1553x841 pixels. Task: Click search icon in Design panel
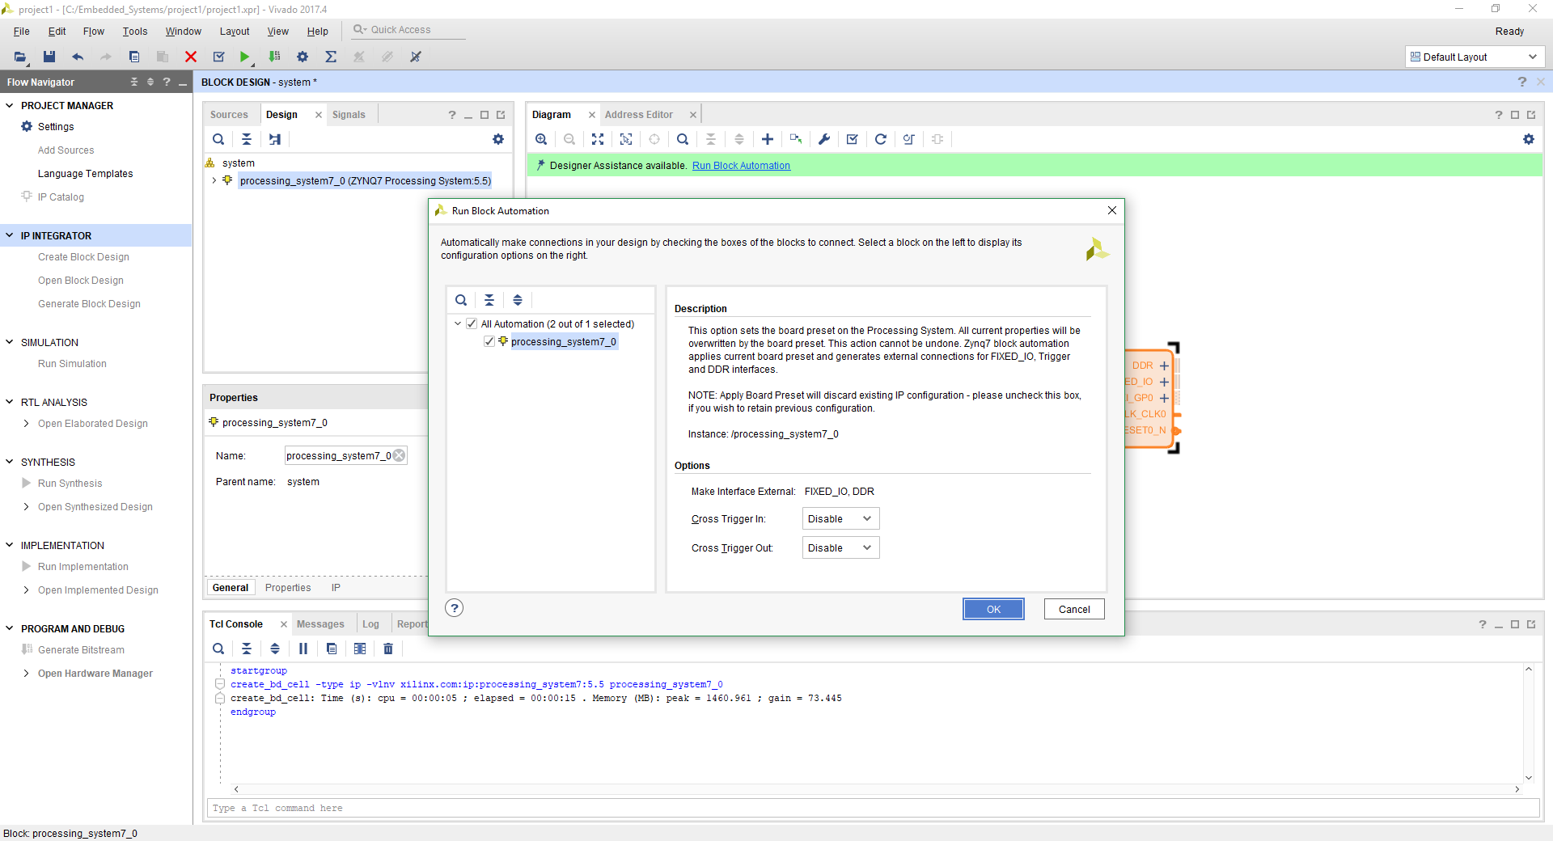point(218,139)
